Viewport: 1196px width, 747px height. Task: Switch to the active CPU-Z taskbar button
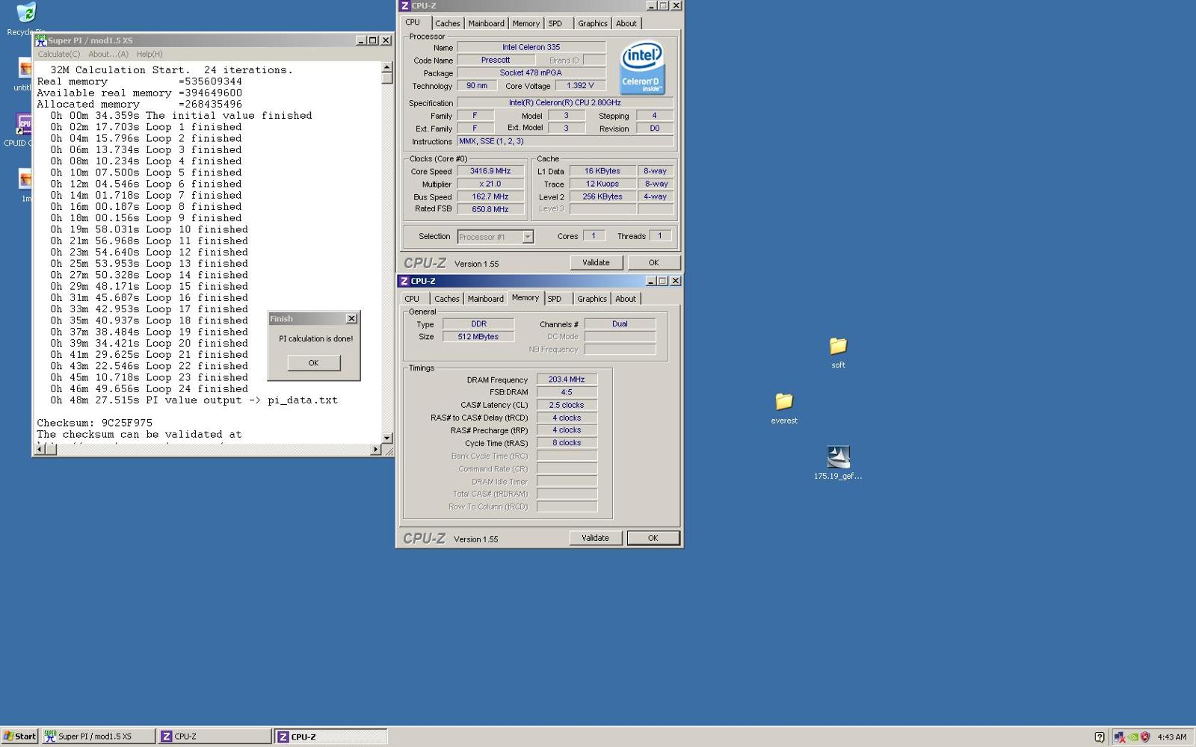(x=331, y=737)
